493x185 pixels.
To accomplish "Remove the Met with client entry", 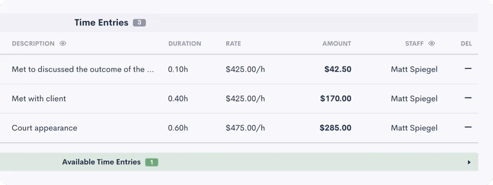I will (468, 98).
